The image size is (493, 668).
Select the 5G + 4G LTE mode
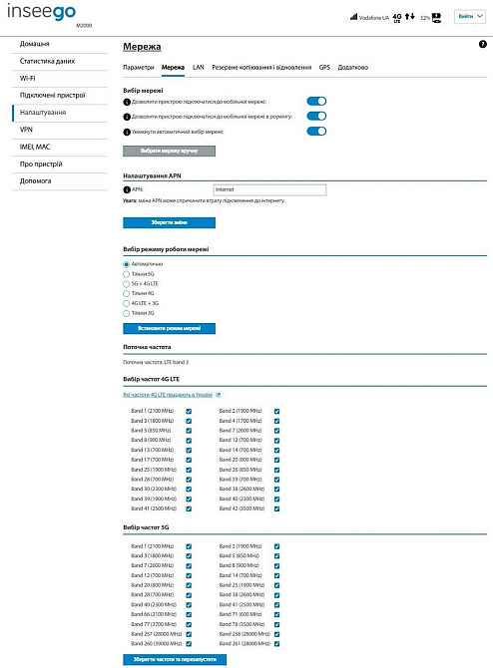pyautogui.click(x=126, y=284)
